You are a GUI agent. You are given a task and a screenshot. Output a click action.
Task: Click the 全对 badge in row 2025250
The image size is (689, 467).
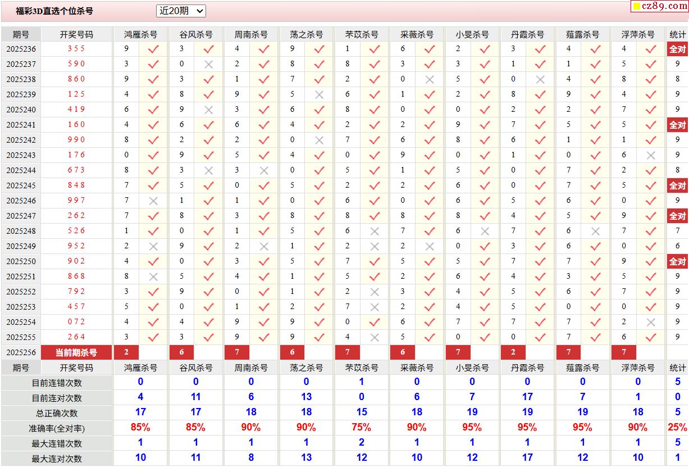(677, 261)
